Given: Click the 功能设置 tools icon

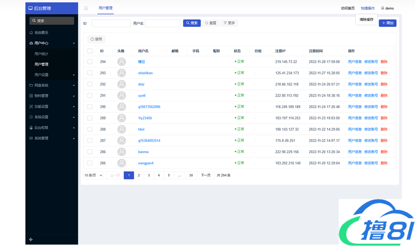Looking at the screenshot, I should [x=31, y=107].
